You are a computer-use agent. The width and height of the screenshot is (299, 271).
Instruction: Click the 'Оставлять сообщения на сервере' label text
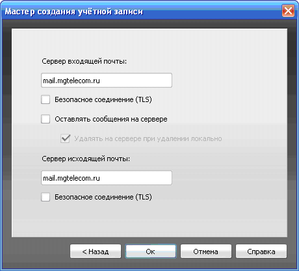coord(111,119)
